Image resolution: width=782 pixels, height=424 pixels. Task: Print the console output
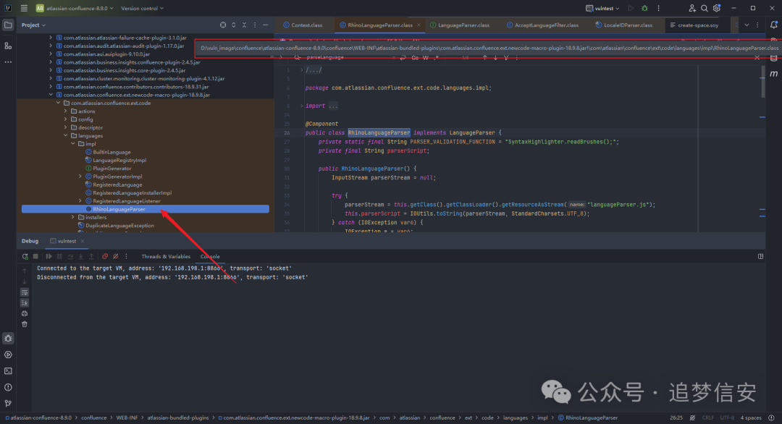[25, 313]
